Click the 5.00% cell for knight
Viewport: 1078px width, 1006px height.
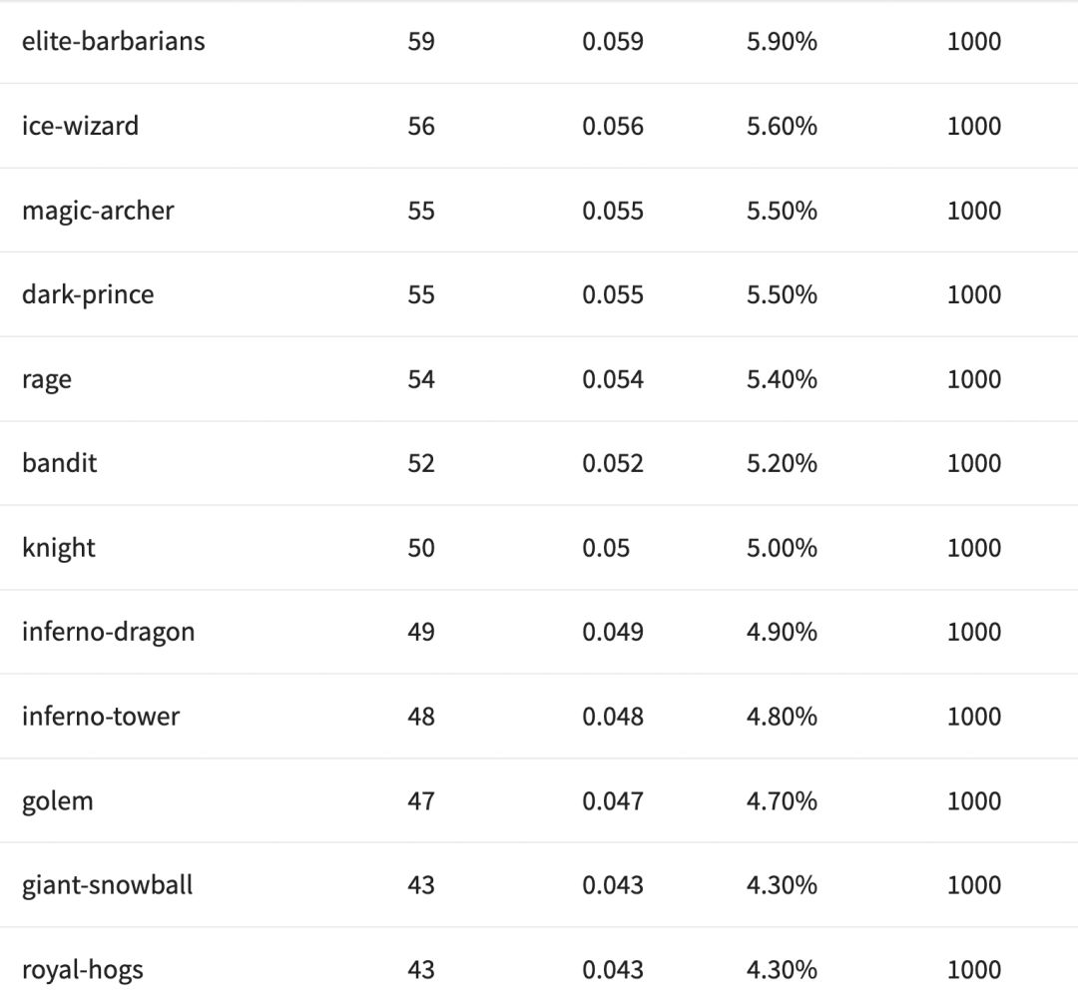pyautogui.click(x=782, y=548)
